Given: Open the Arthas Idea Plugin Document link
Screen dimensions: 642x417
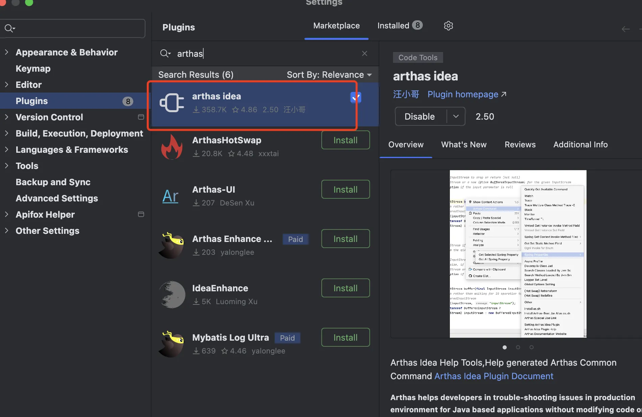Looking at the screenshot, I should point(494,376).
